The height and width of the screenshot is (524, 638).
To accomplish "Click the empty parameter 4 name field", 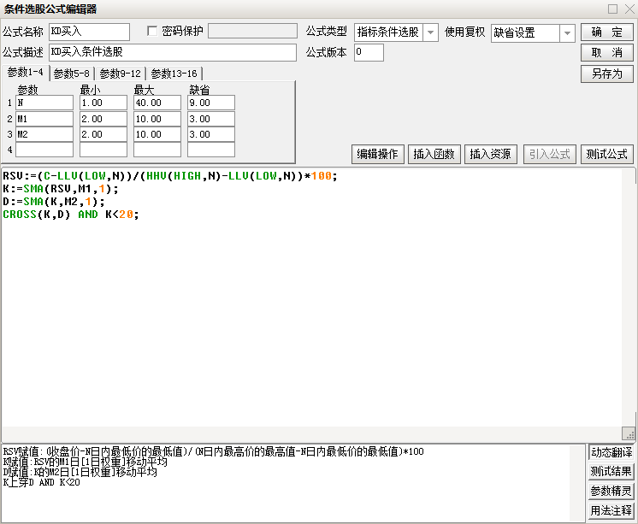I will click(44, 150).
